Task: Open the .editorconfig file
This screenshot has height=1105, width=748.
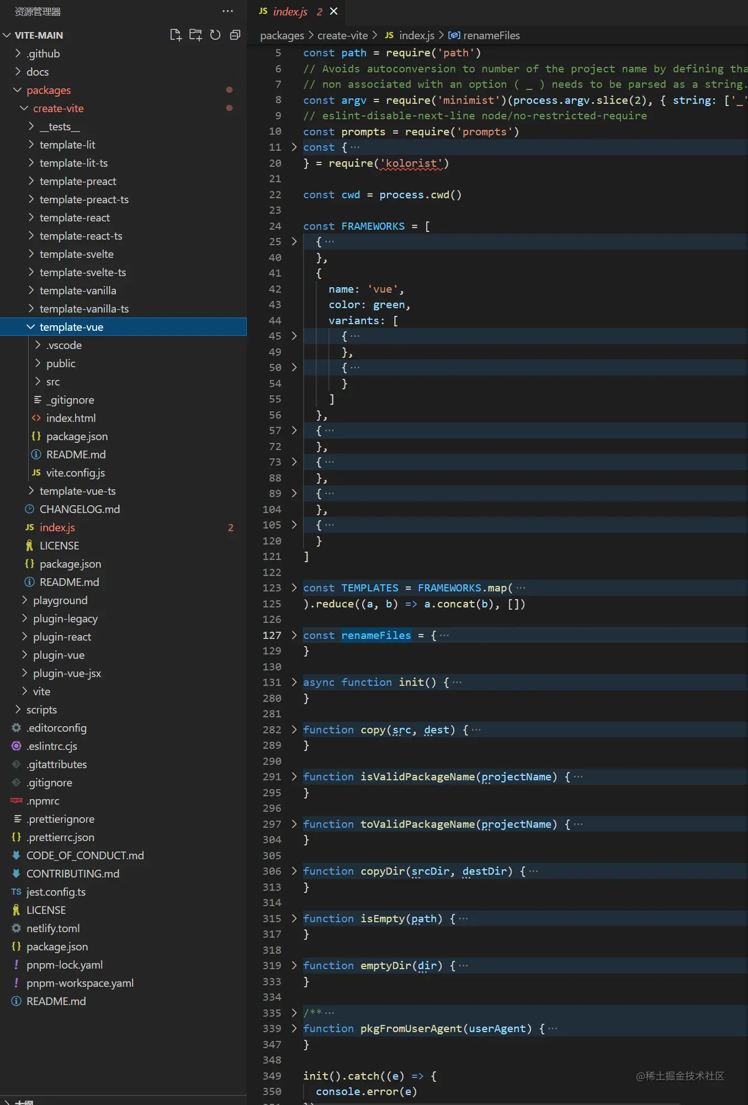Action: click(x=123, y=728)
